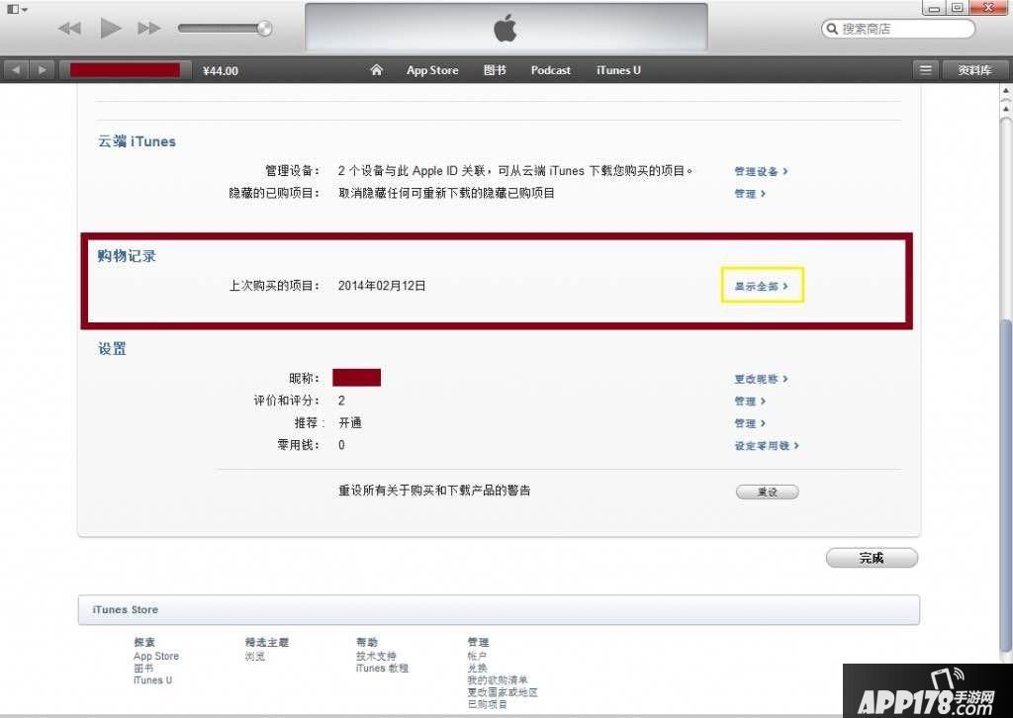Viewport: 1013px width, 718px height.
Task: Open the iTunes 教程 link
Action: click(382, 669)
